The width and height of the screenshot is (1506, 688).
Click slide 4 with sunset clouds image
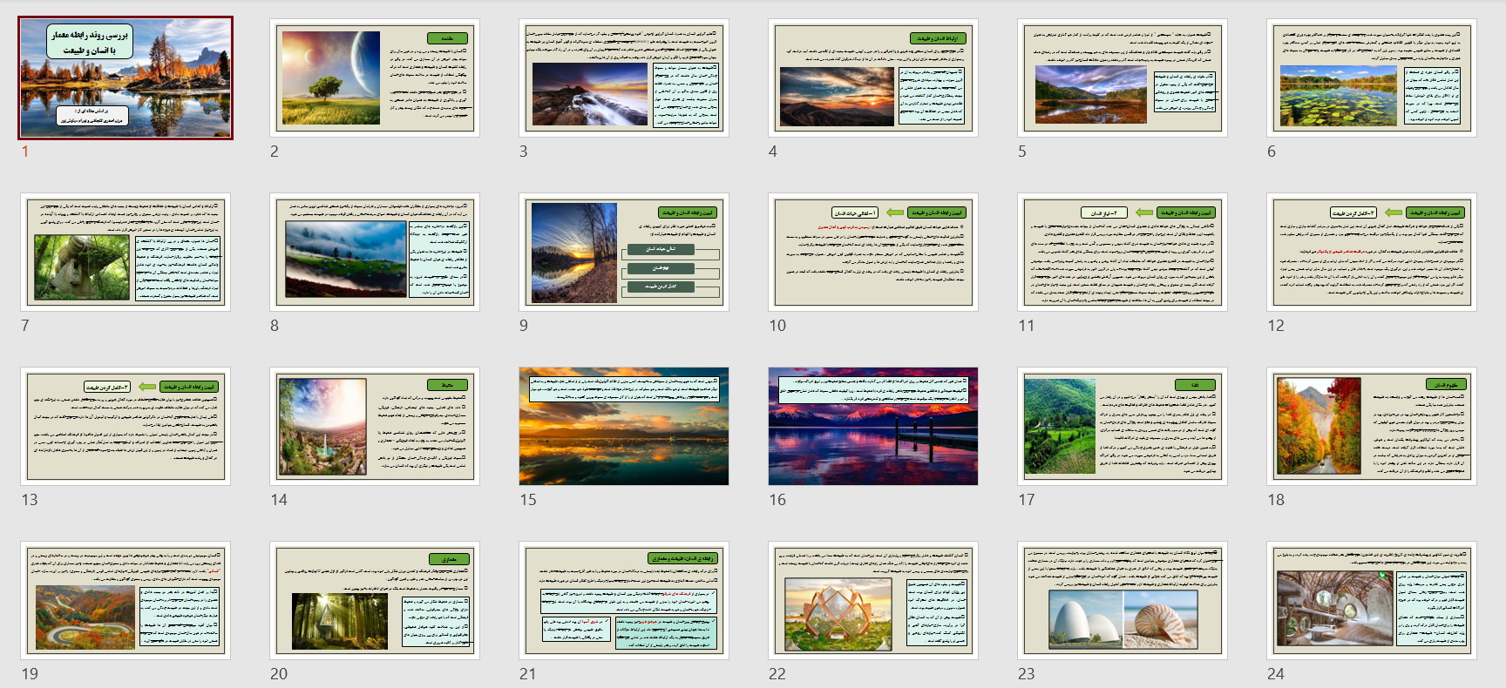coord(873,78)
